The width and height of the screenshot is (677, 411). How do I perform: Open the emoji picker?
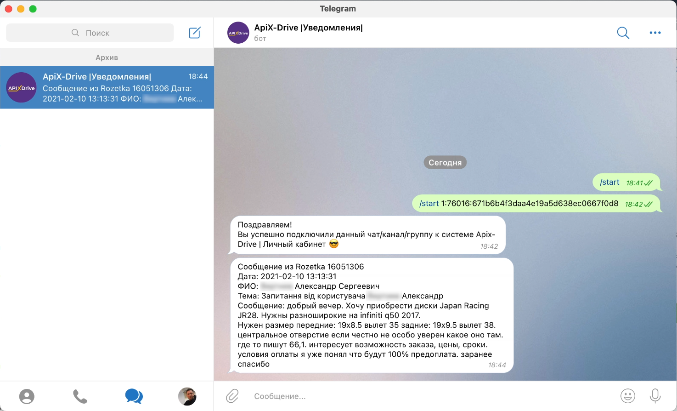coord(627,396)
